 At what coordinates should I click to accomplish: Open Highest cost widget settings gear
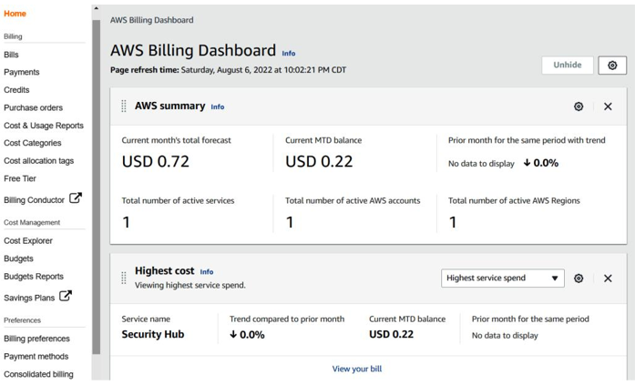pyautogui.click(x=579, y=279)
